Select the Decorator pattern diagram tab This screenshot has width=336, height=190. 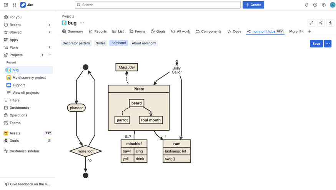76,43
